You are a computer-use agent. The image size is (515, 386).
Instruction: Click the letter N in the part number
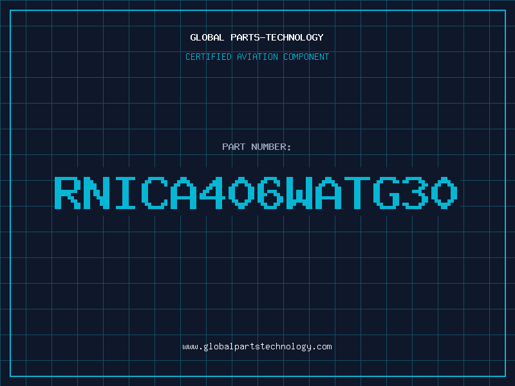coord(97,193)
